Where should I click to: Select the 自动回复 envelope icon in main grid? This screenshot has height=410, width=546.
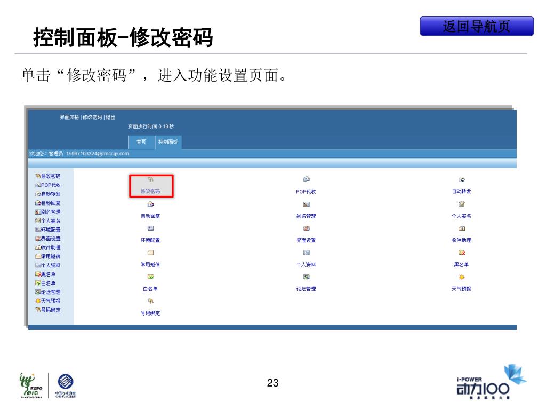pyautogui.click(x=150, y=204)
